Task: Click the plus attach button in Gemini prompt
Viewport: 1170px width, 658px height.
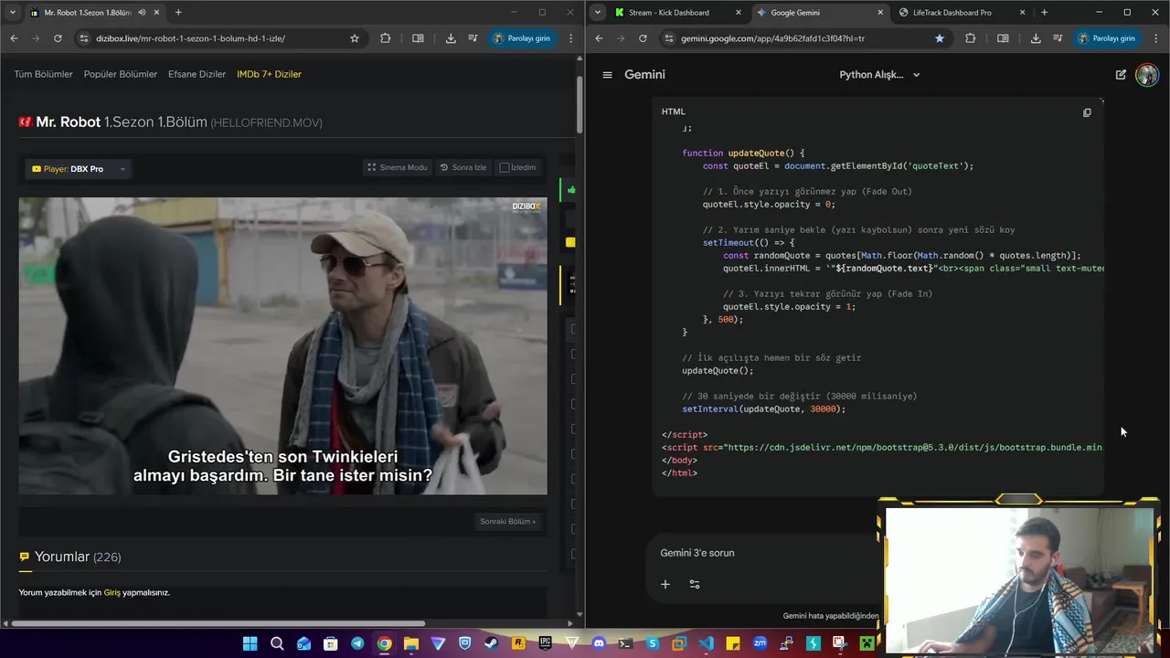Action: (665, 584)
